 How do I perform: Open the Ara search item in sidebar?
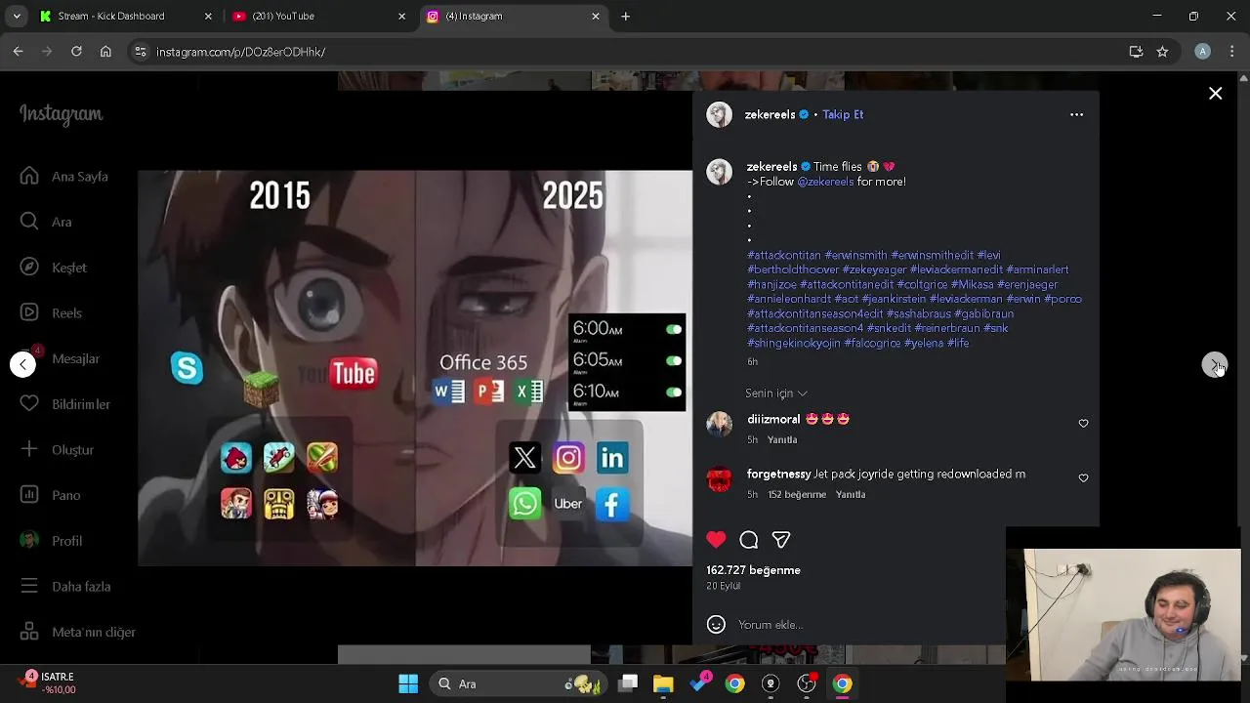46,222
